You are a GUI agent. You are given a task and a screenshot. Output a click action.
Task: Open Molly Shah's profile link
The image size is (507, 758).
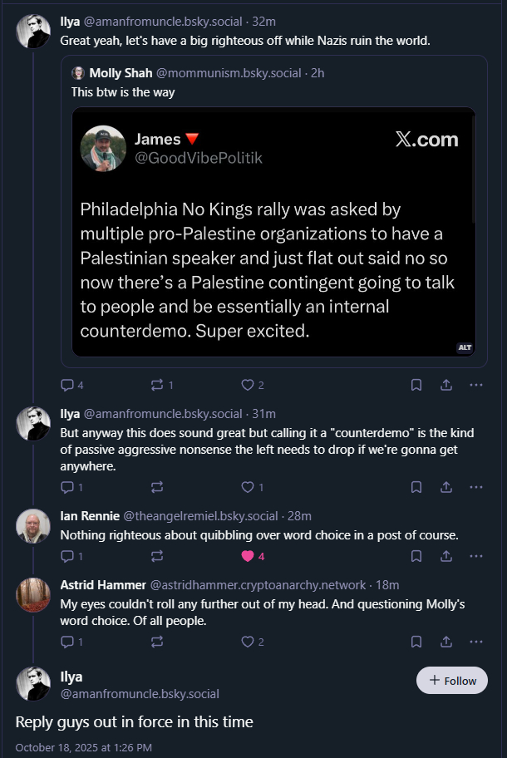120,73
